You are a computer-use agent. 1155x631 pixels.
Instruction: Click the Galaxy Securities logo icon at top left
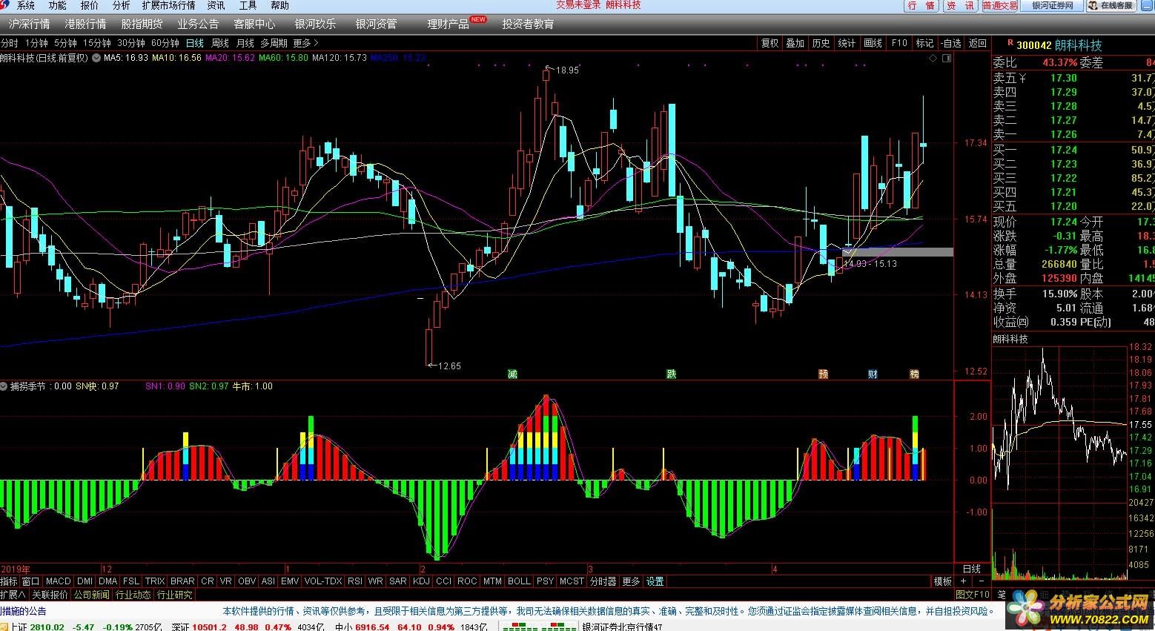tap(6, 5)
